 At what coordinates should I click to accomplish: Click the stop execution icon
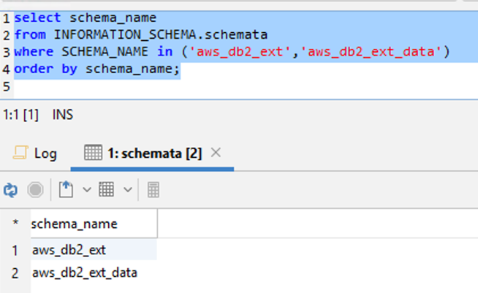tap(35, 190)
